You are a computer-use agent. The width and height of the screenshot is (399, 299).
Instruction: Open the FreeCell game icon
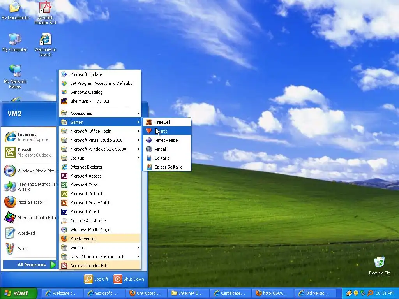coord(149,122)
